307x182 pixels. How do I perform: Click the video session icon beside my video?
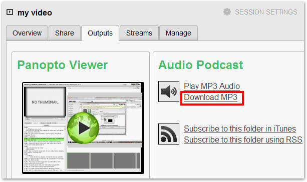(10, 12)
